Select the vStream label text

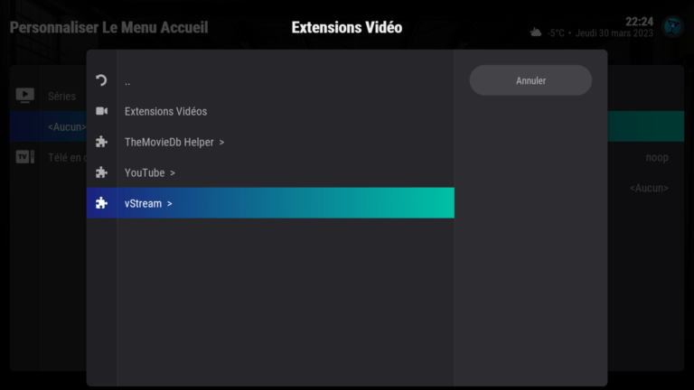[143, 203]
